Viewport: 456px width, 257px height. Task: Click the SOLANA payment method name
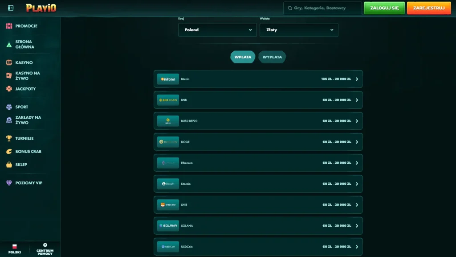tap(187, 226)
